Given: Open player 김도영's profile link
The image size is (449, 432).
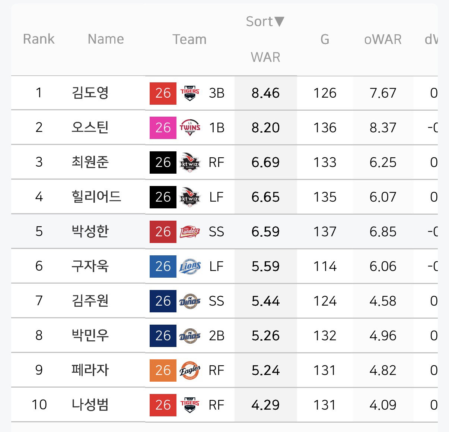Looking at the screenshot, I should pyautogui.click(x=90, y=92).
